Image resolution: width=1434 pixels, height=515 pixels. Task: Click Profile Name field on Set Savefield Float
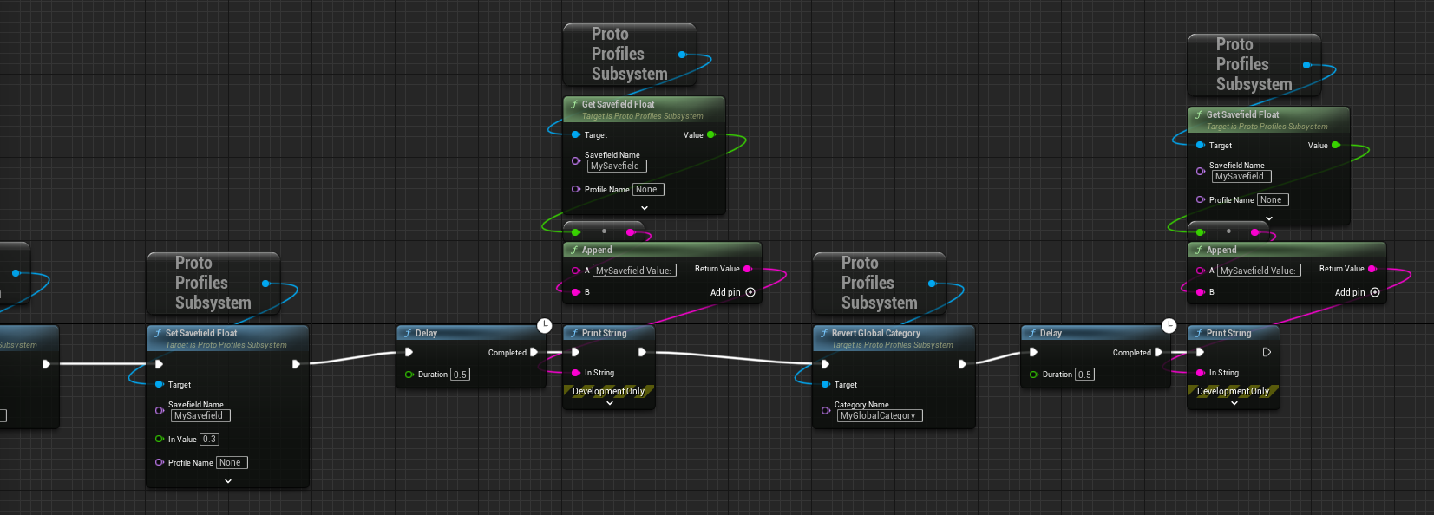pyautogui.click(x=232, y=462)
